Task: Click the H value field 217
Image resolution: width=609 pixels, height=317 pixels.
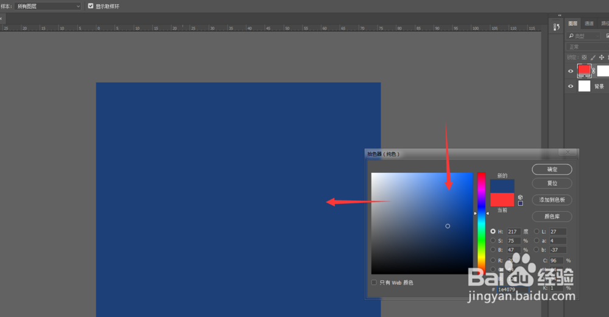Action: tap(514, 232)
